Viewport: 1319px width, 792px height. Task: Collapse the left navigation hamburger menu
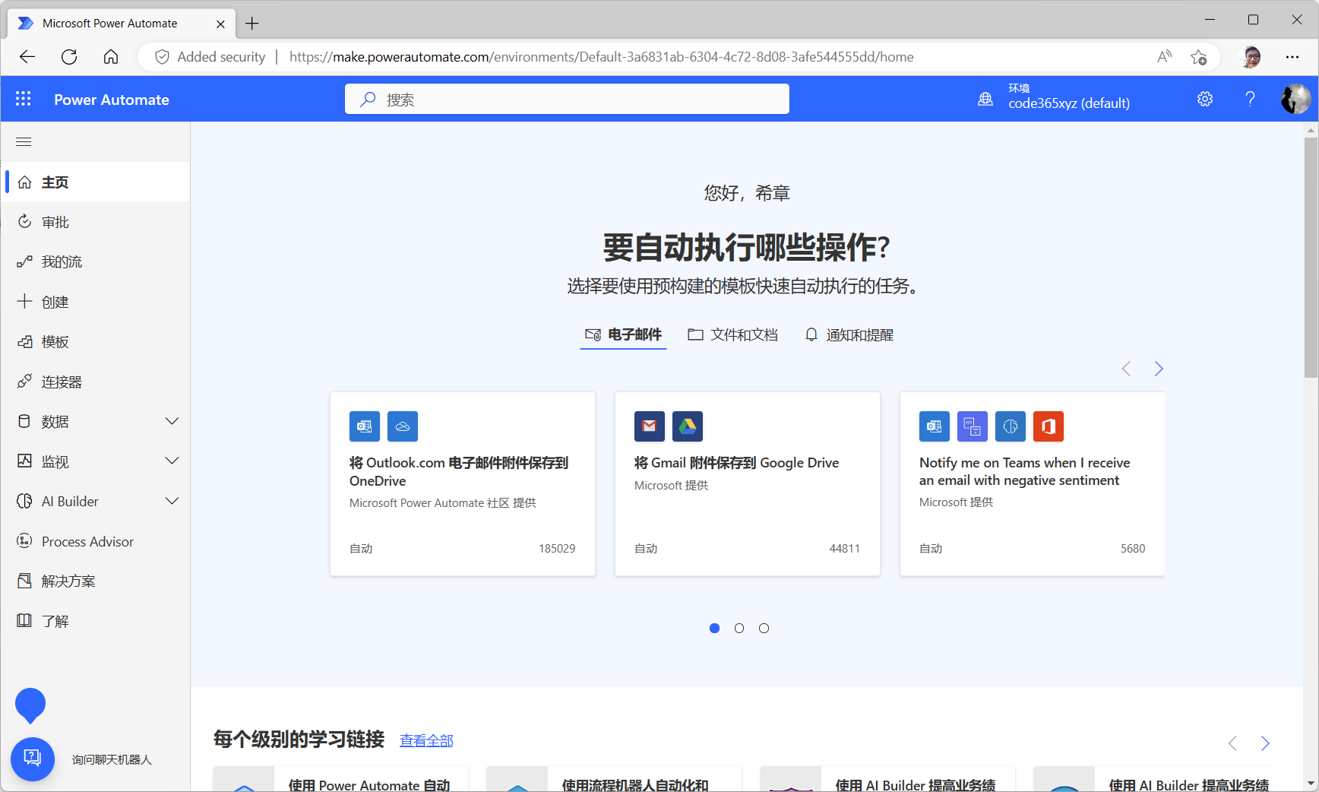(24, 142)
